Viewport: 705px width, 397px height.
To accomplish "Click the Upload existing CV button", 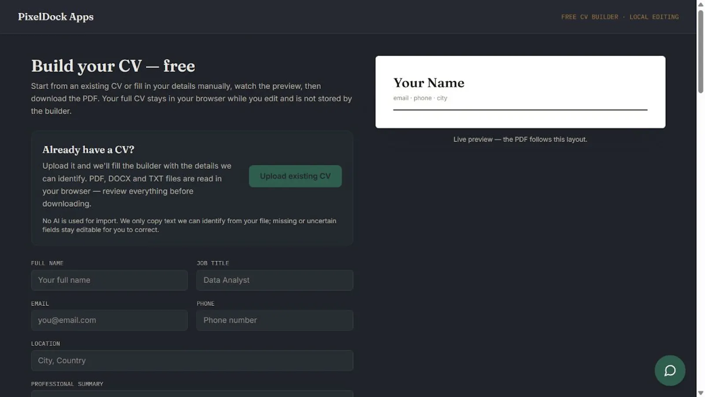I will point(295,176).
